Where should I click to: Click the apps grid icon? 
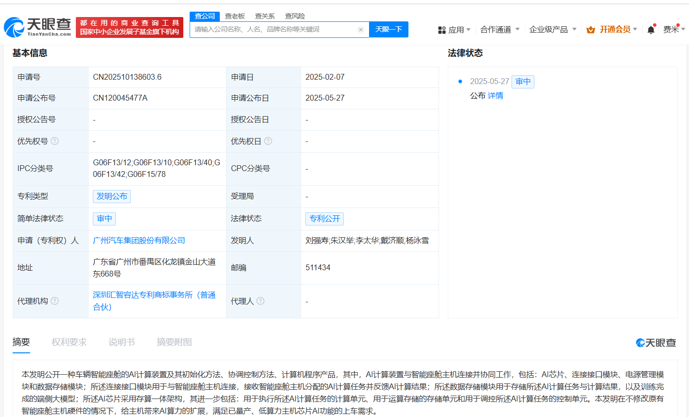coord(442,30)
